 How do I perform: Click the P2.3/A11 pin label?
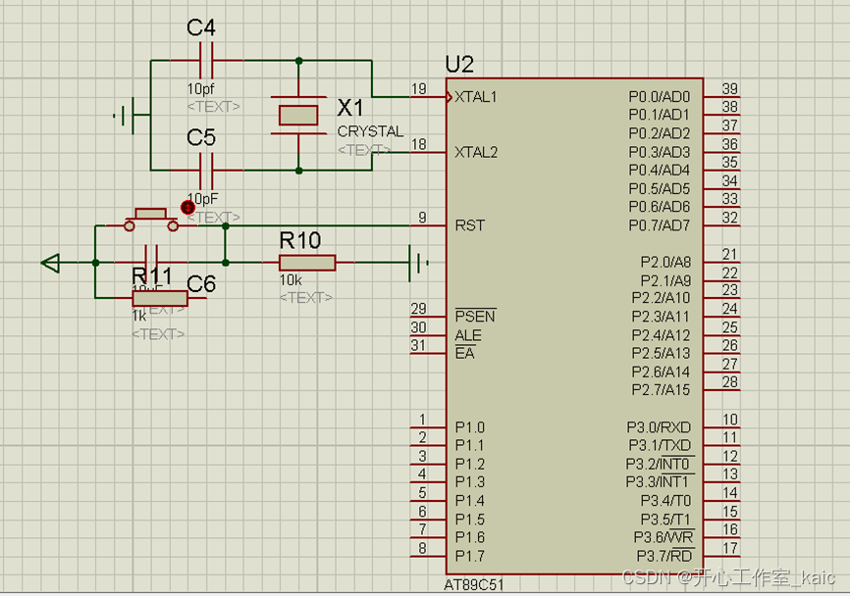[x=661, y=317]
